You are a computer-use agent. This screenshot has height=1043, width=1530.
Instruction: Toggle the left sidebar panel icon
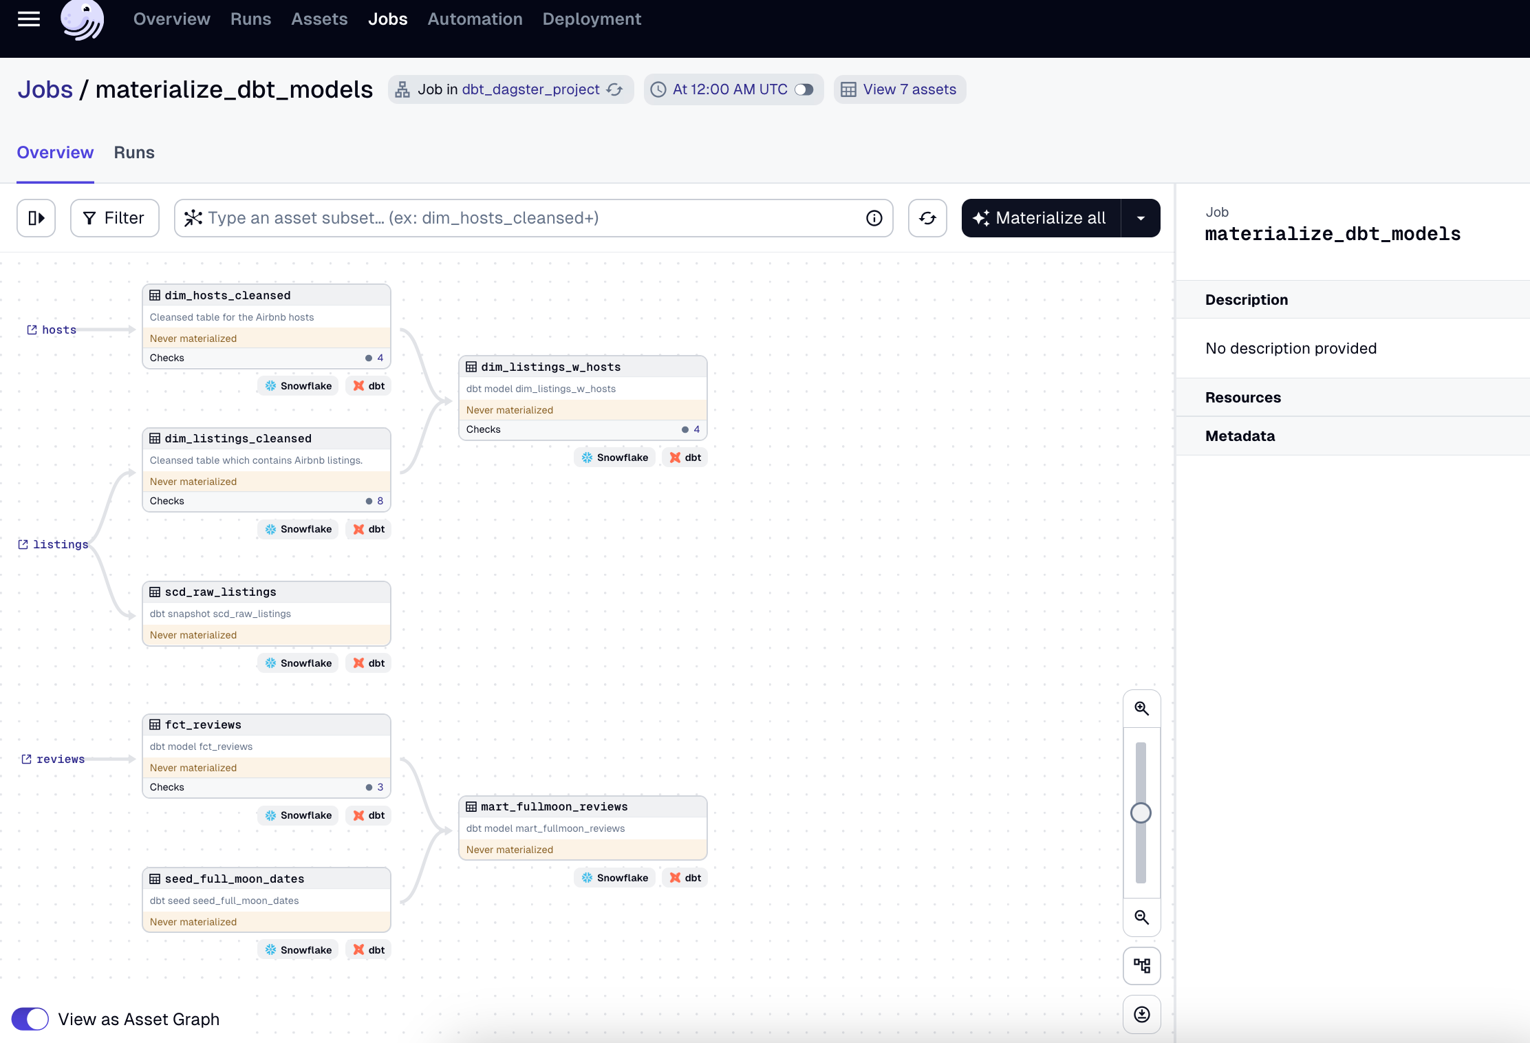[x=36, y=218]
